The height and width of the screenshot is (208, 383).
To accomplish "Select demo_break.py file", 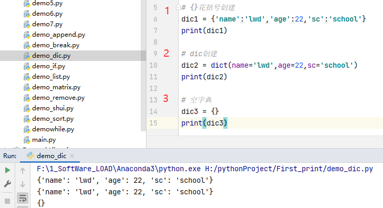I will (x=56, y=45).
